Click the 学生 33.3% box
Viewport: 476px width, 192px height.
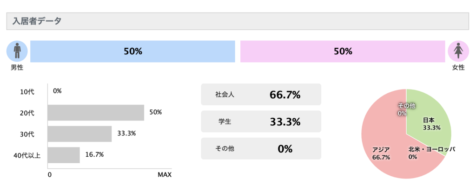pos(261,122)
